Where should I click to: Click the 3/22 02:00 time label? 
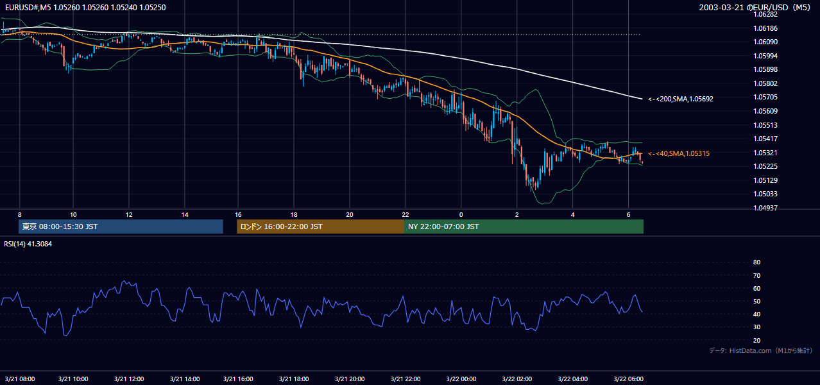517,379
